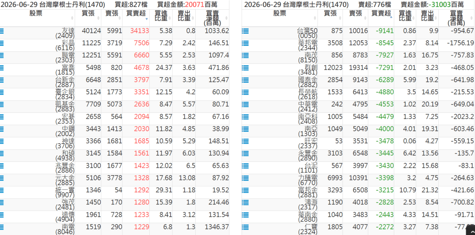Open the list icon for 南亞科 (2408)
The width and height of the screenshot is (475, 235).
coord(245,117)
